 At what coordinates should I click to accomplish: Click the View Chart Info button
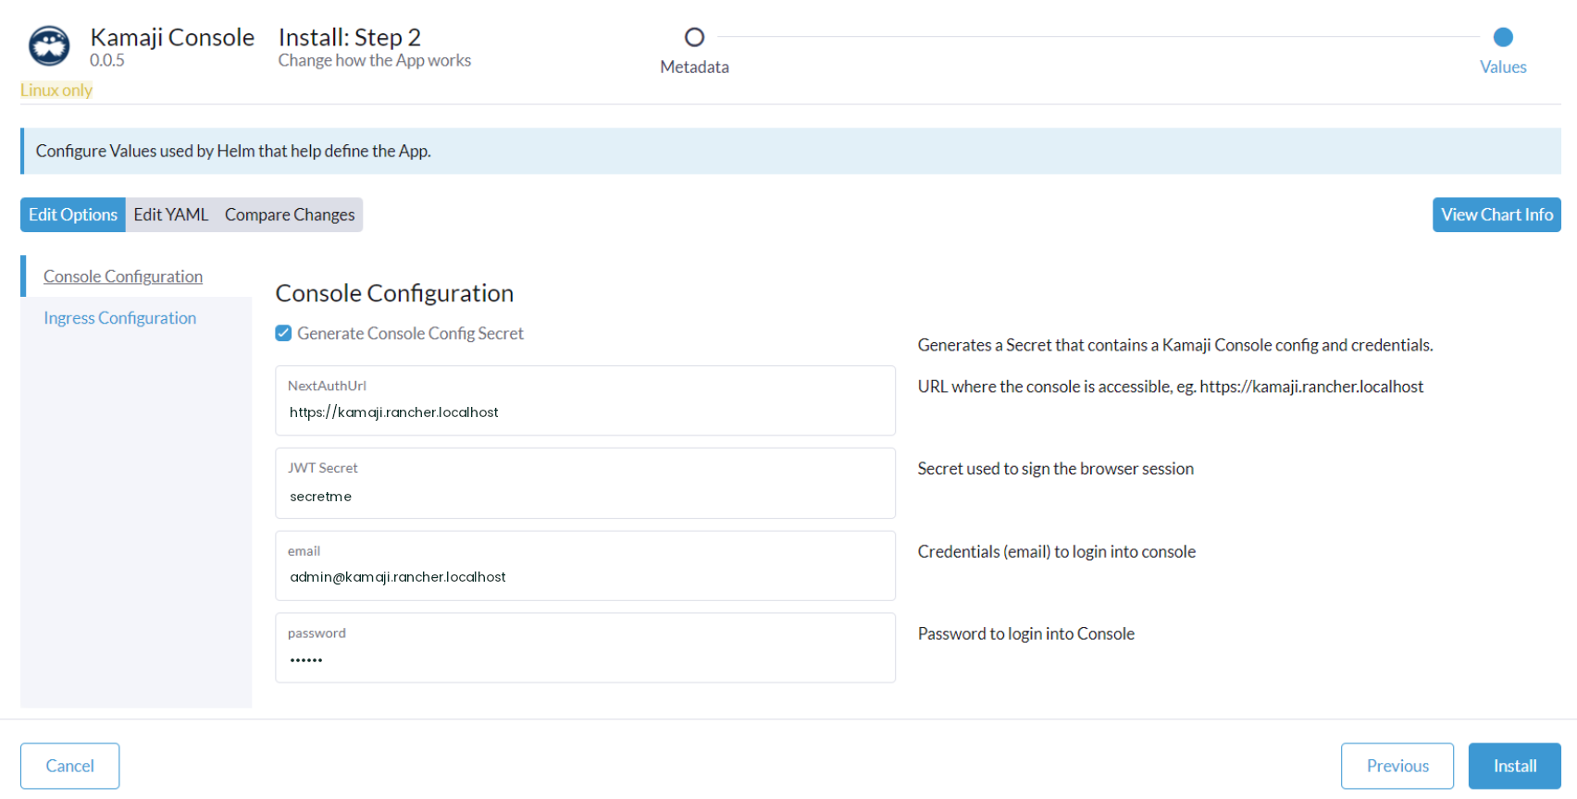tap(1496, 215)
